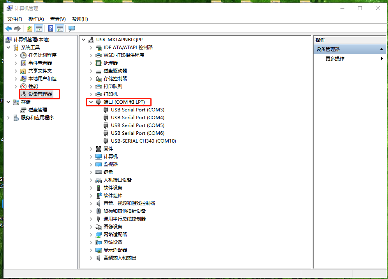Screen dimensions: 388x279
Task: Click the 显示适配器 icon
Action: pyautogui.click(x=99, y=250)
